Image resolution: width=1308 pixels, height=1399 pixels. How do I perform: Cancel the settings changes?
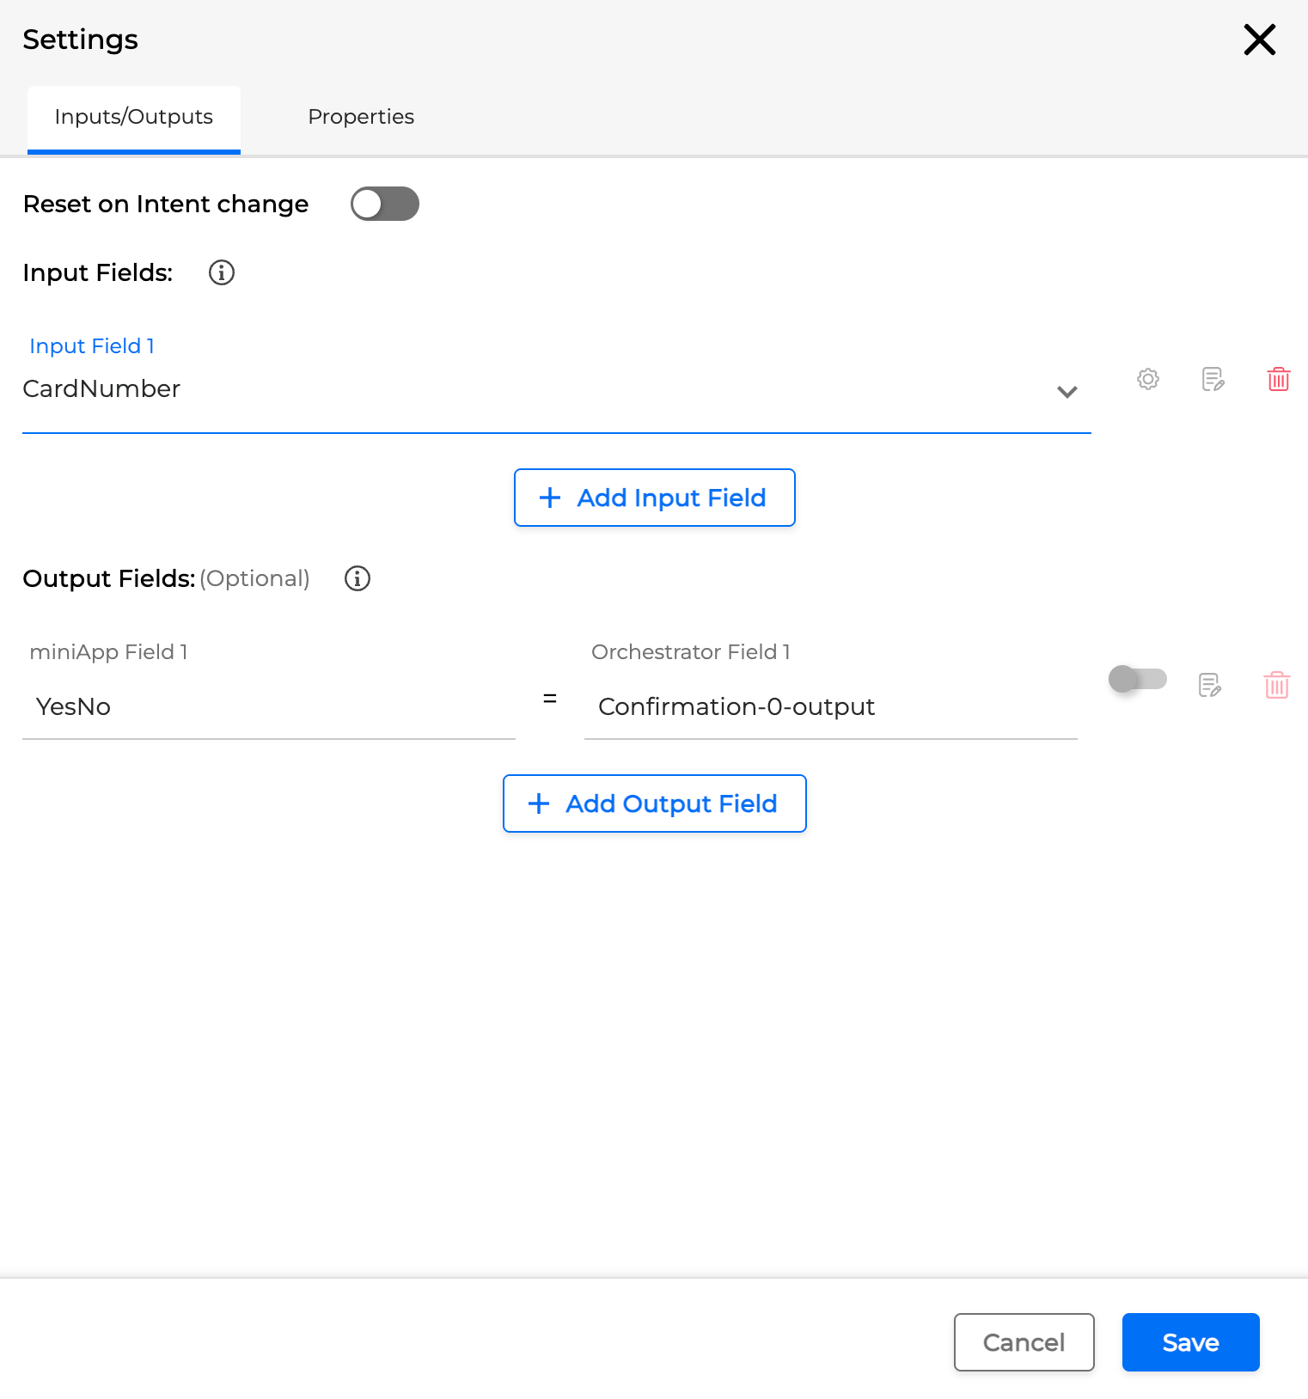click(x=1024, y=1342)
